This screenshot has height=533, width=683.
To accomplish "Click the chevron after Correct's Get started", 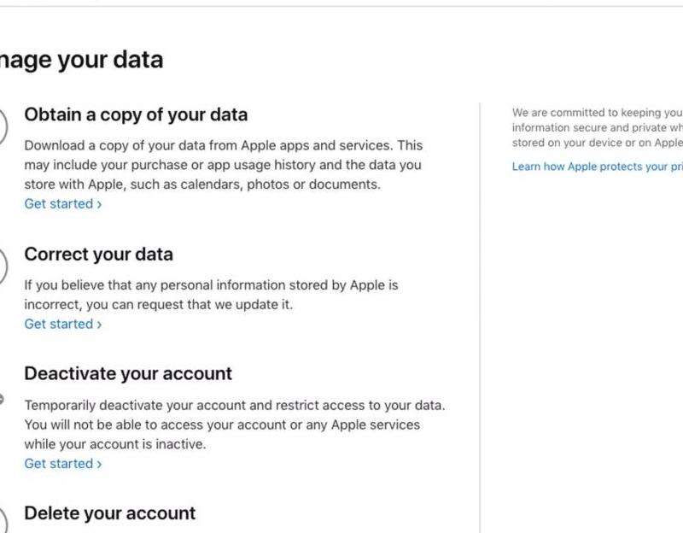I will click(99, 324).
